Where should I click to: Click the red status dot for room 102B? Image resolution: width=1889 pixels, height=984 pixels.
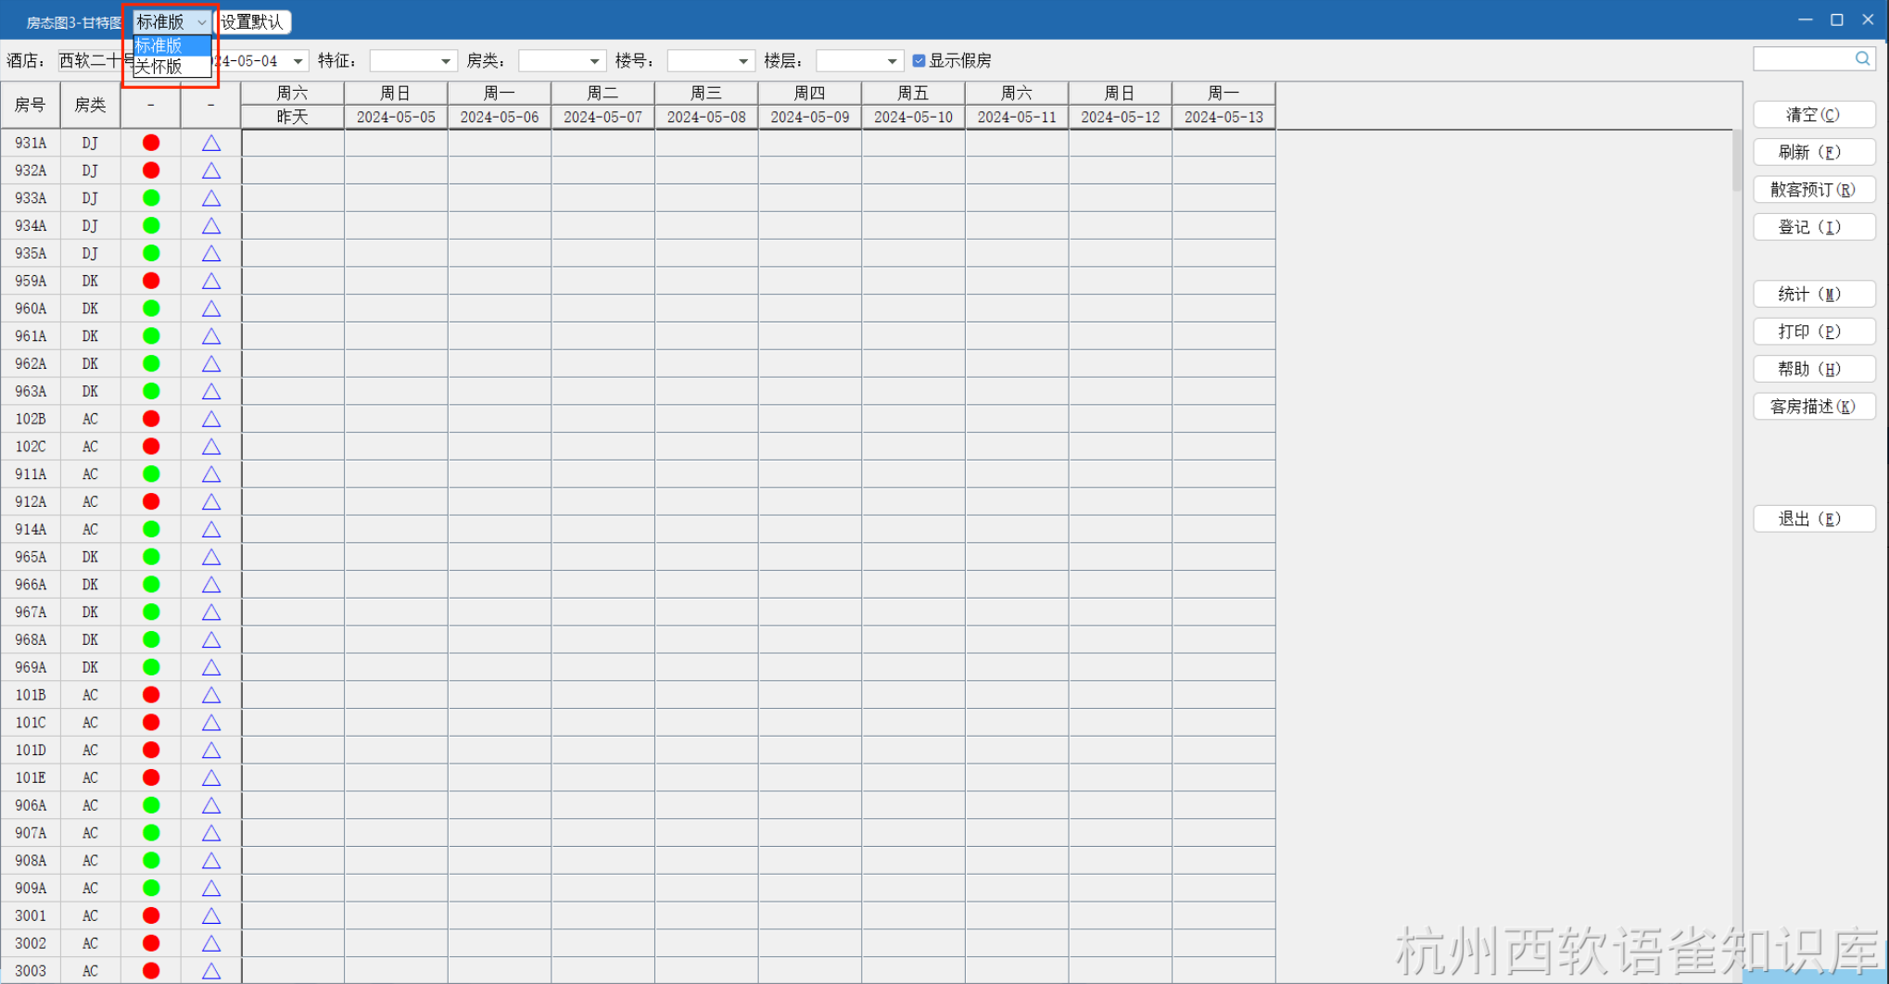(x=151, y=419)
